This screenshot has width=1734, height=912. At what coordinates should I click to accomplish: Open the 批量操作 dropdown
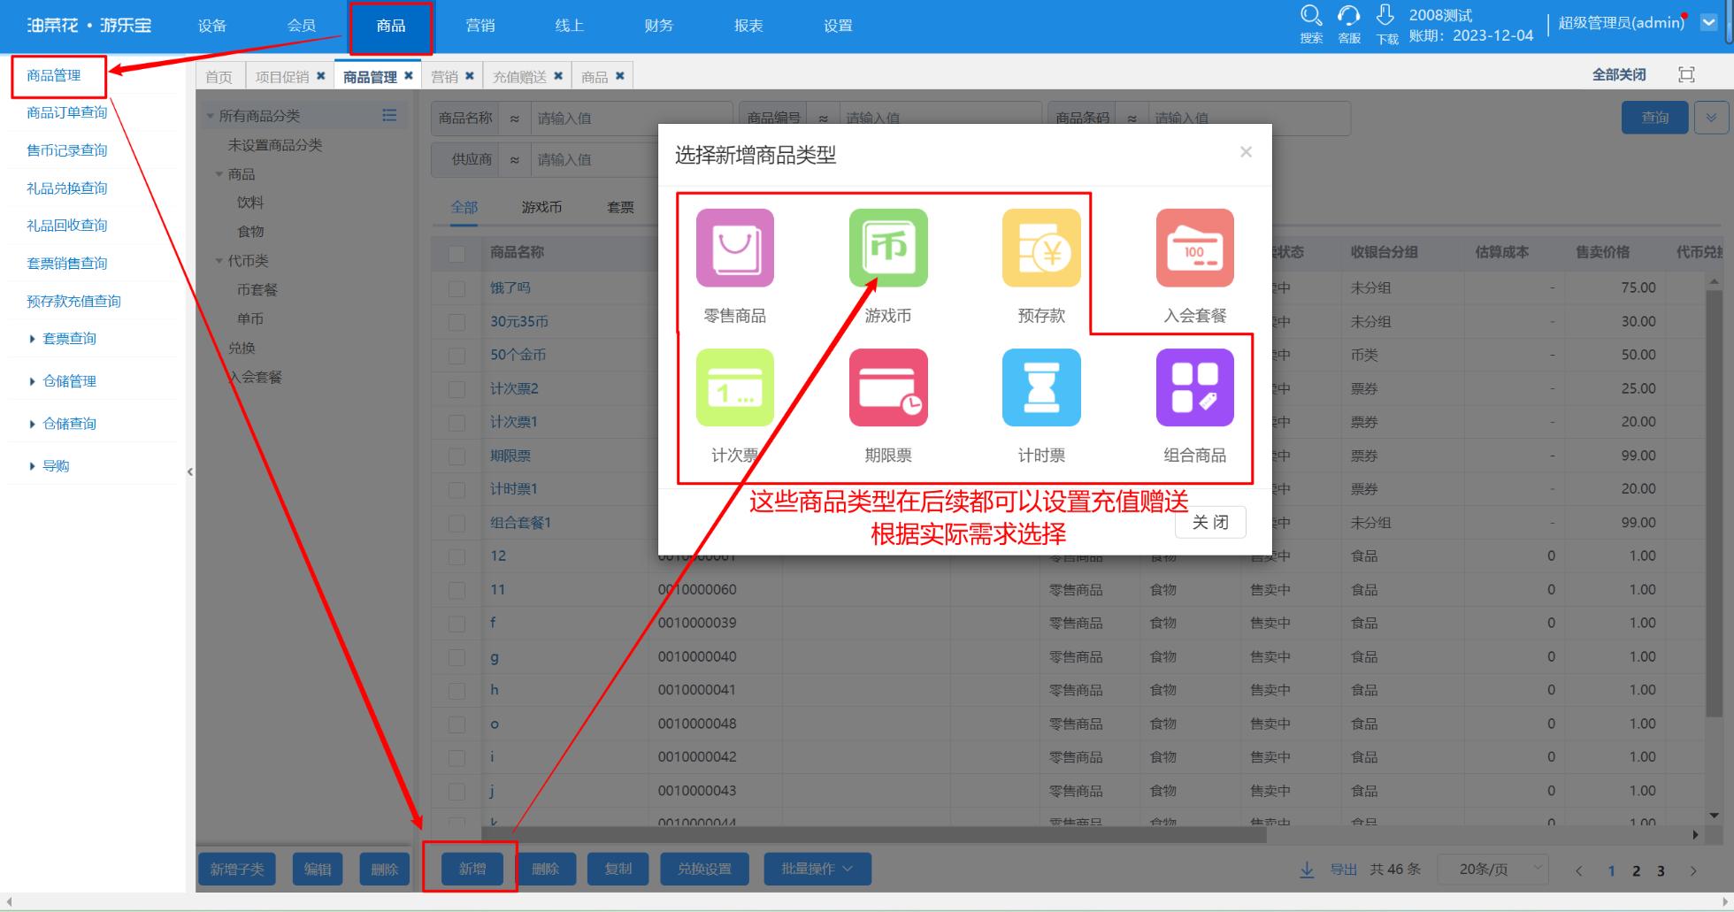coord(817,870)
